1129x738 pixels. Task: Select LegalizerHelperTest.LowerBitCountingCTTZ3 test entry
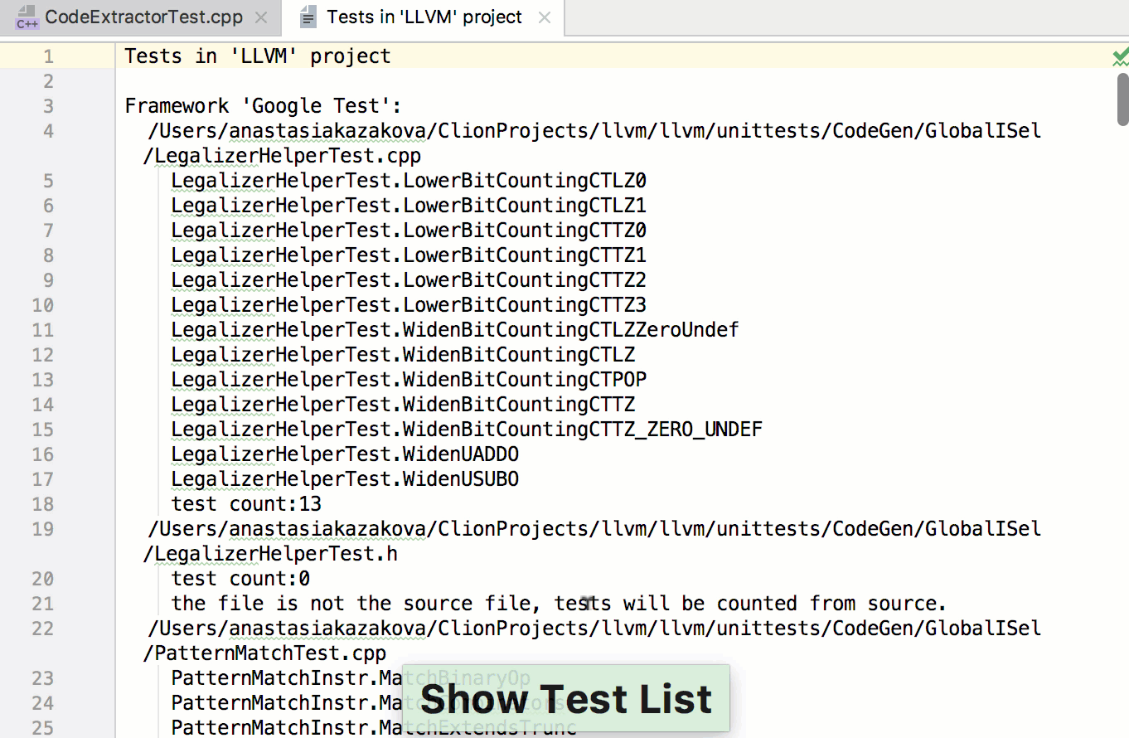[409, 305]
